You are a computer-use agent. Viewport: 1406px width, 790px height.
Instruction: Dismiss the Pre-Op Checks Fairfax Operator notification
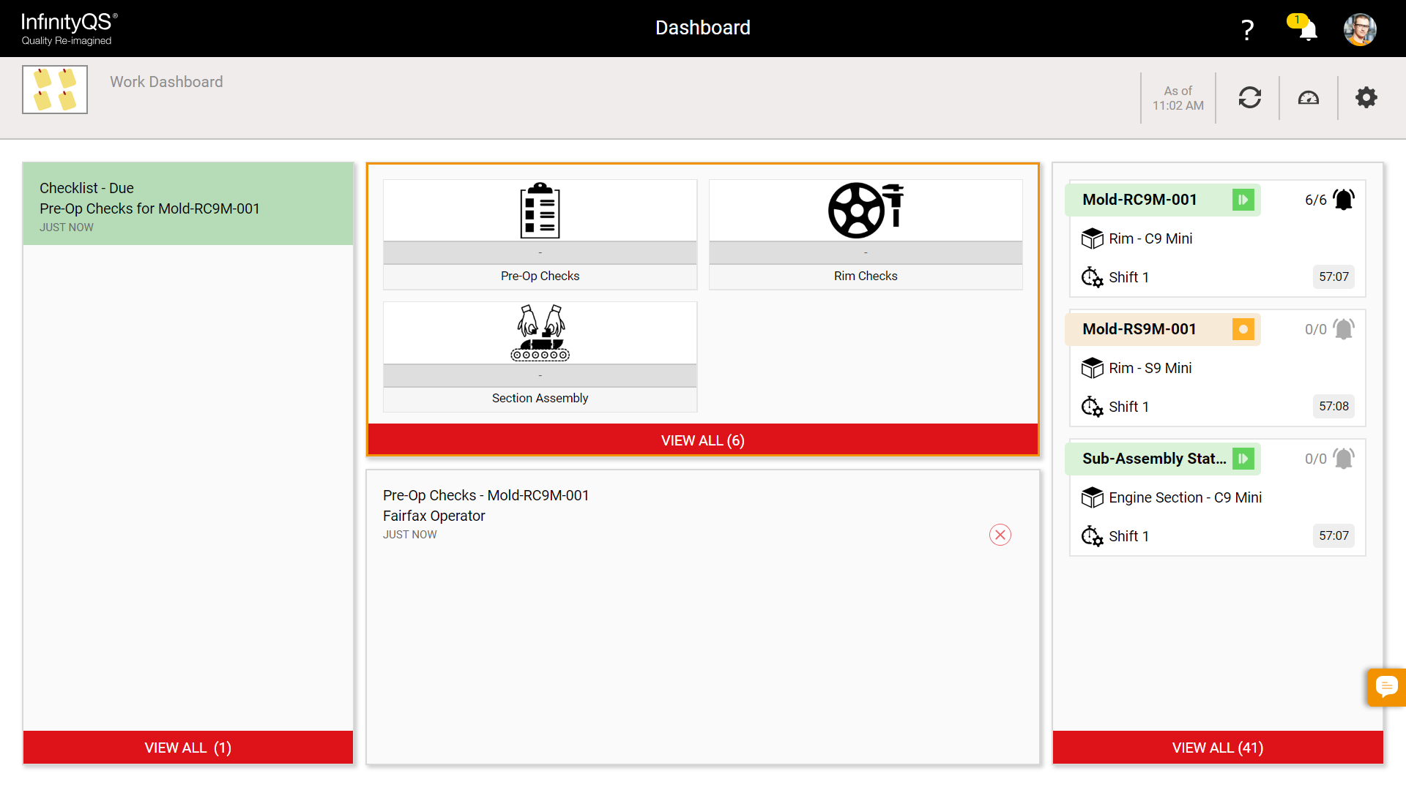[1000, 535]
